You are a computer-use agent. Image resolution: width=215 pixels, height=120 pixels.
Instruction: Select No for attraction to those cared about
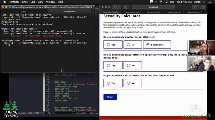(133, 65)
